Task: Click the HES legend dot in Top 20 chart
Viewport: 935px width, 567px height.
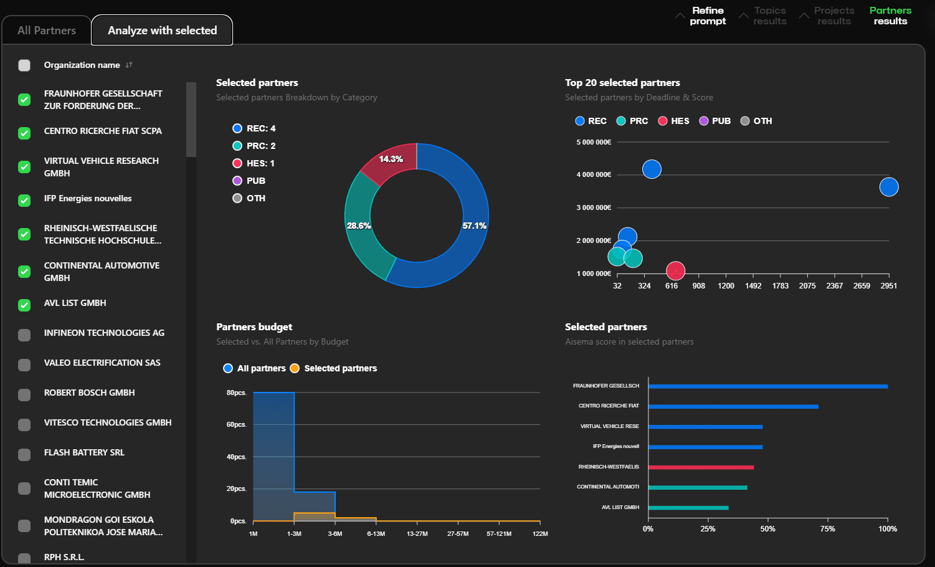Action: click(663, 121)
